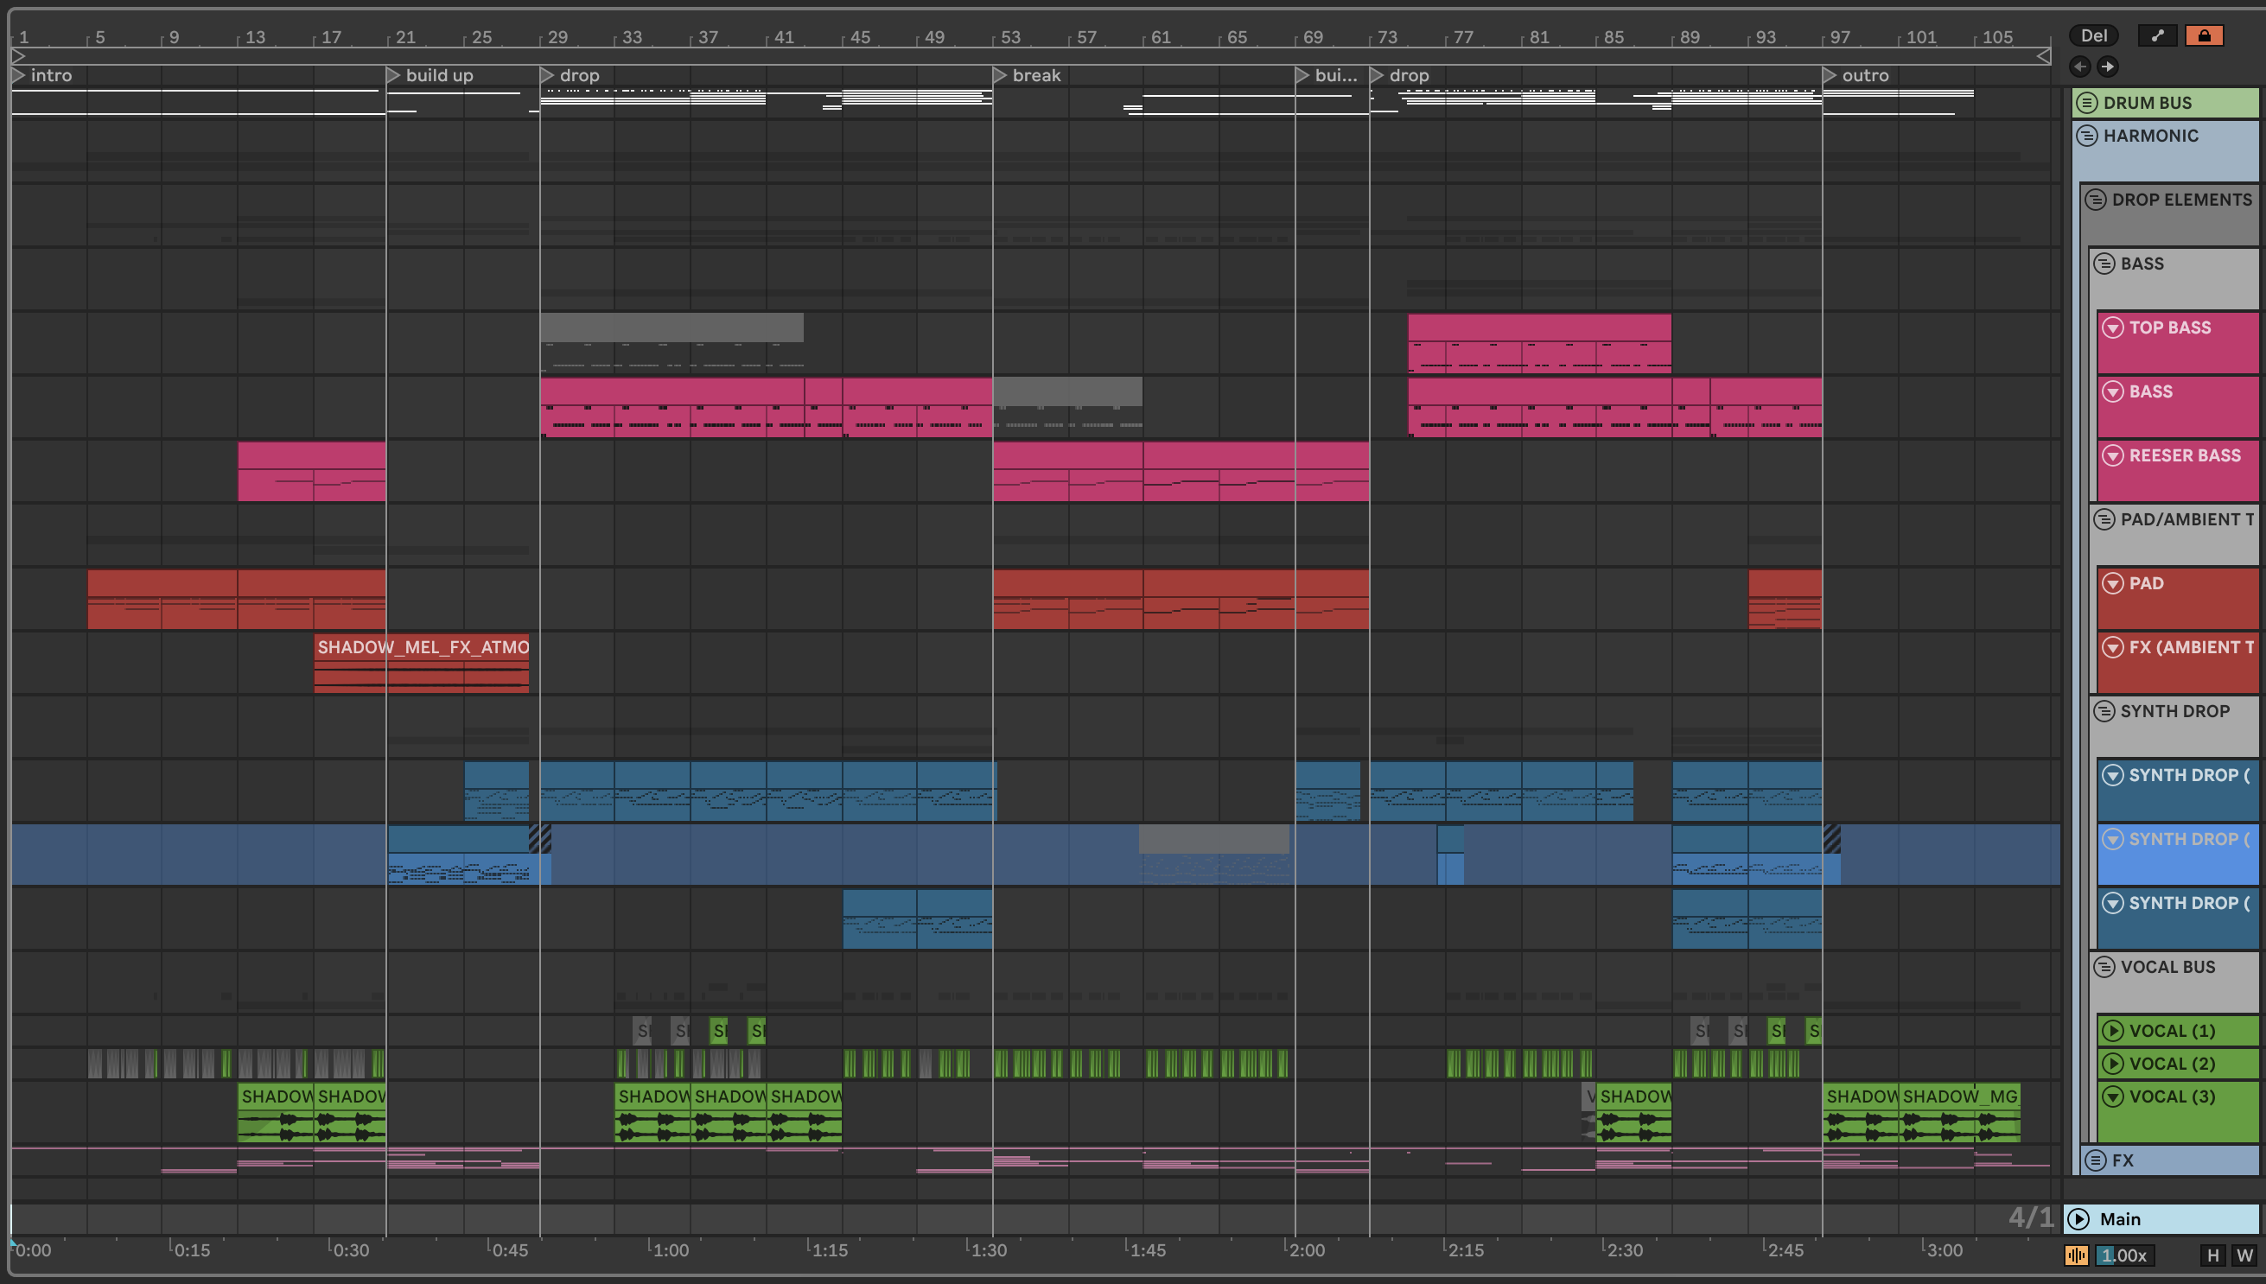Adjust the 1.00x zoom slider

pyautogui.click(x=2125, y=1255)
